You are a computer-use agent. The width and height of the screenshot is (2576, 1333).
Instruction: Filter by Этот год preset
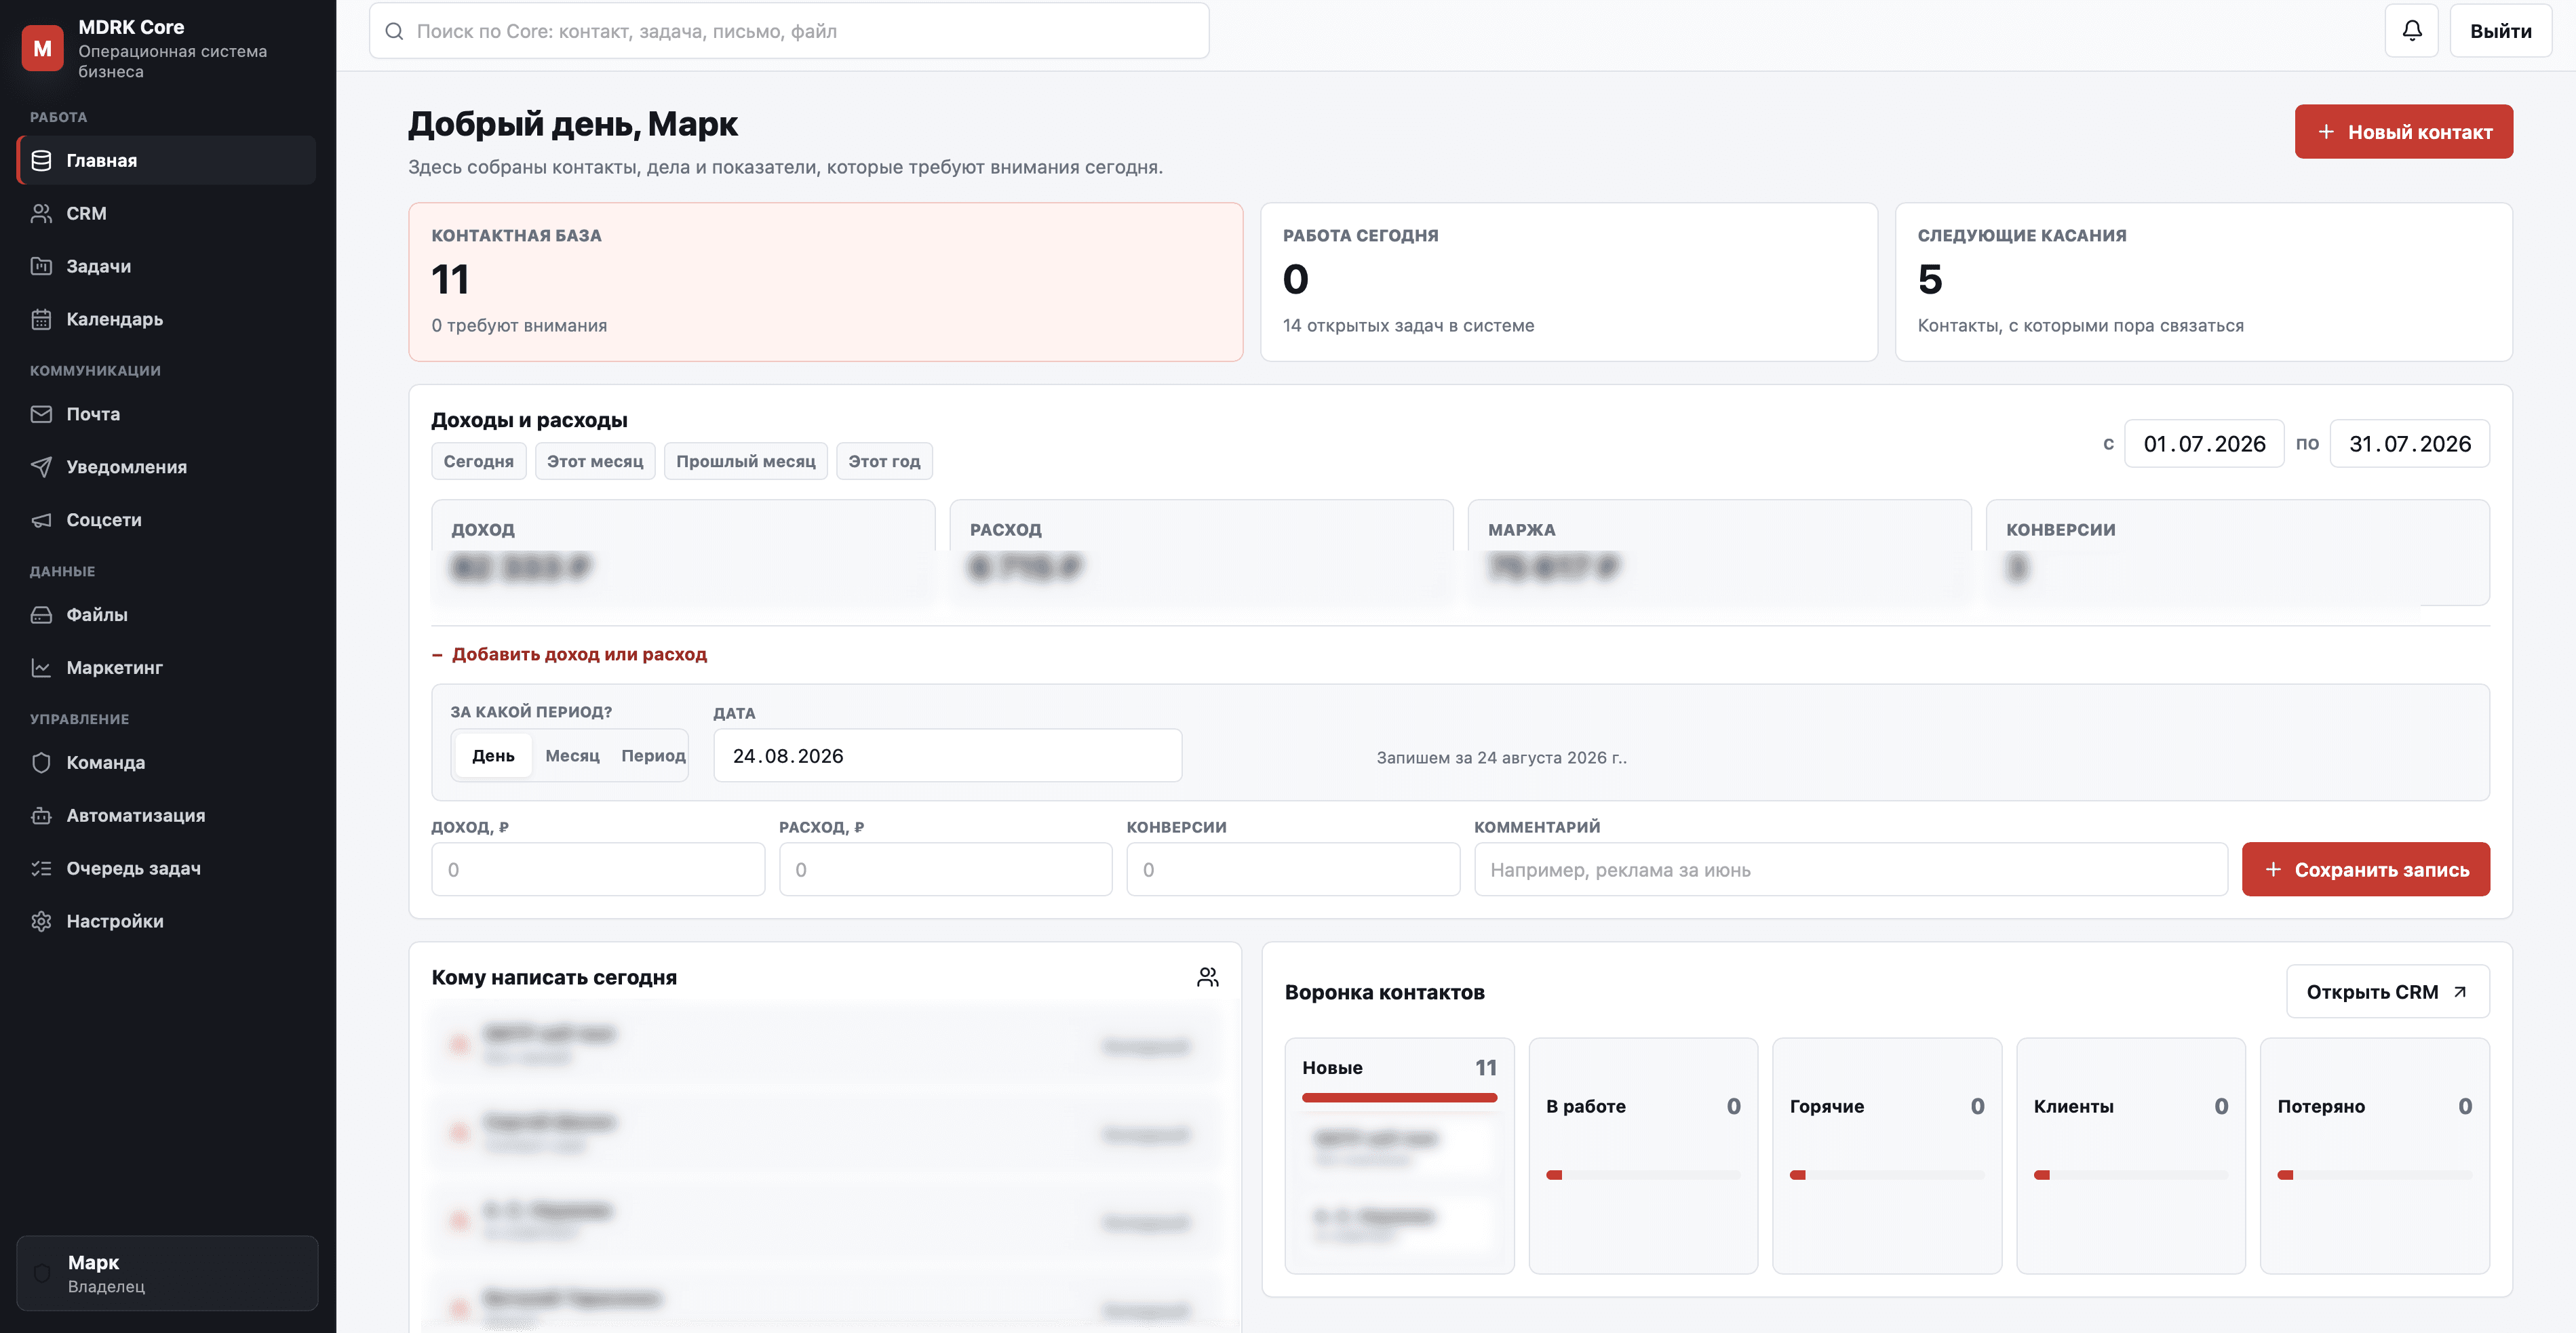point(884,461)
